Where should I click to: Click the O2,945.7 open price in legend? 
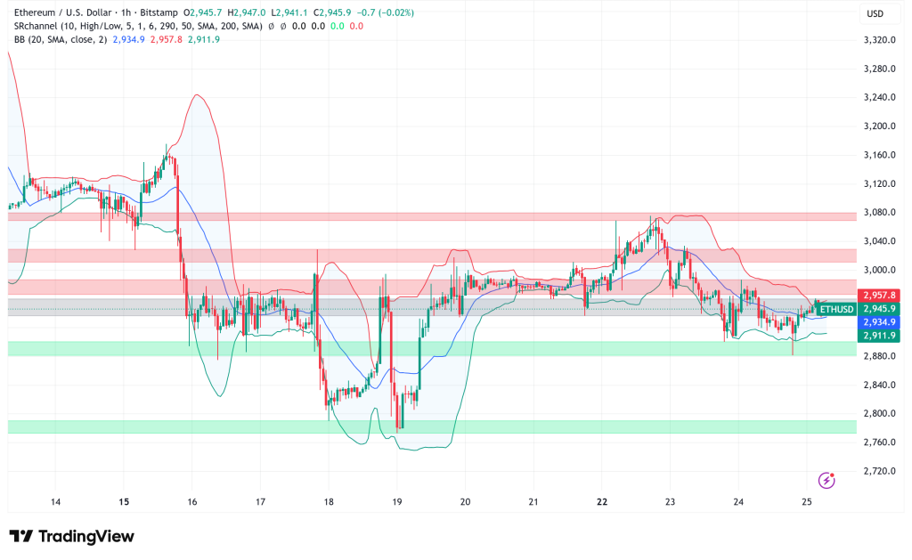point(204,13)
